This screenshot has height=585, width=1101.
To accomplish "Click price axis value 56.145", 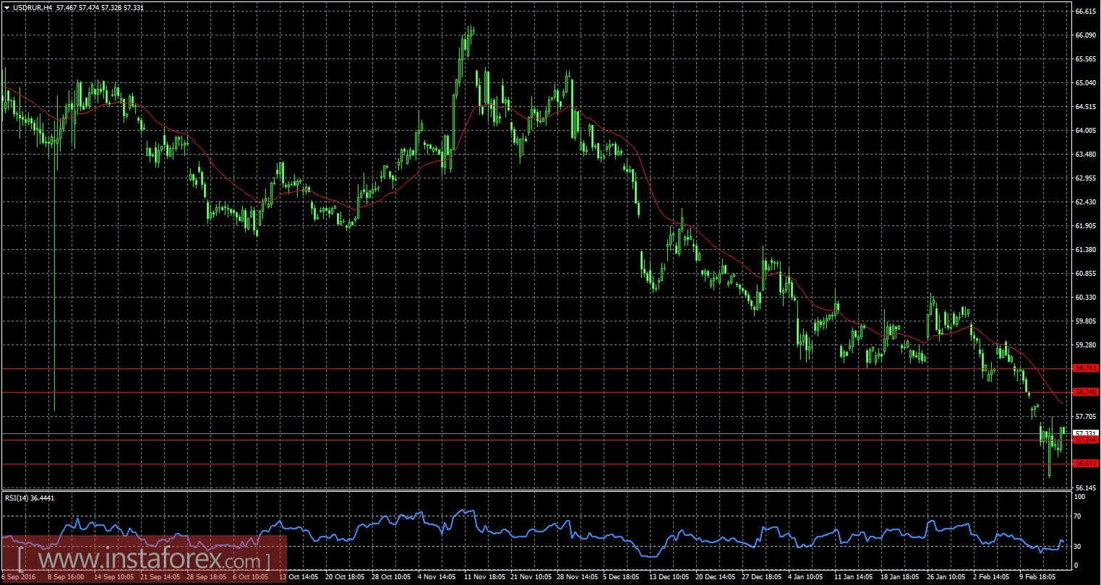I will click(1087, 487).
